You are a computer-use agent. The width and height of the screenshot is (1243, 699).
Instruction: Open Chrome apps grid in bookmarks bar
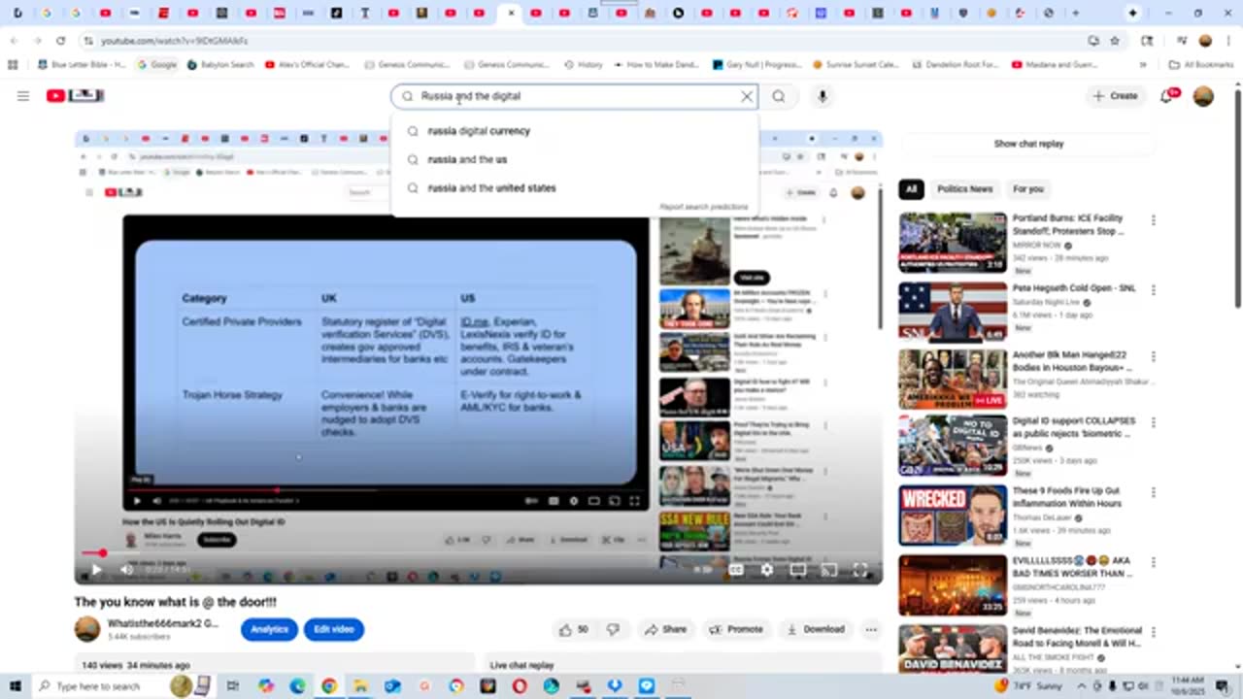(13, 65)
